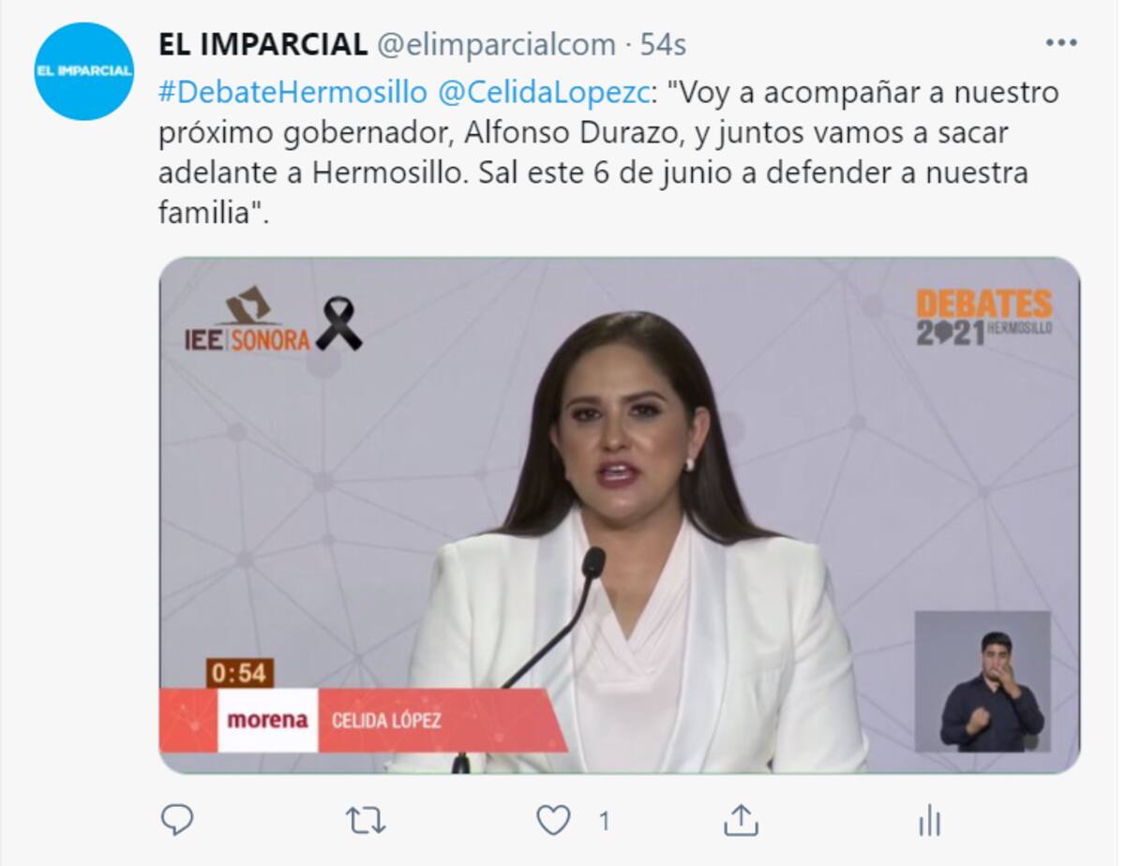Click the IEE Sonora logo in image
This screenshot has width=1125, height=866.
click(x=248, y=320)
